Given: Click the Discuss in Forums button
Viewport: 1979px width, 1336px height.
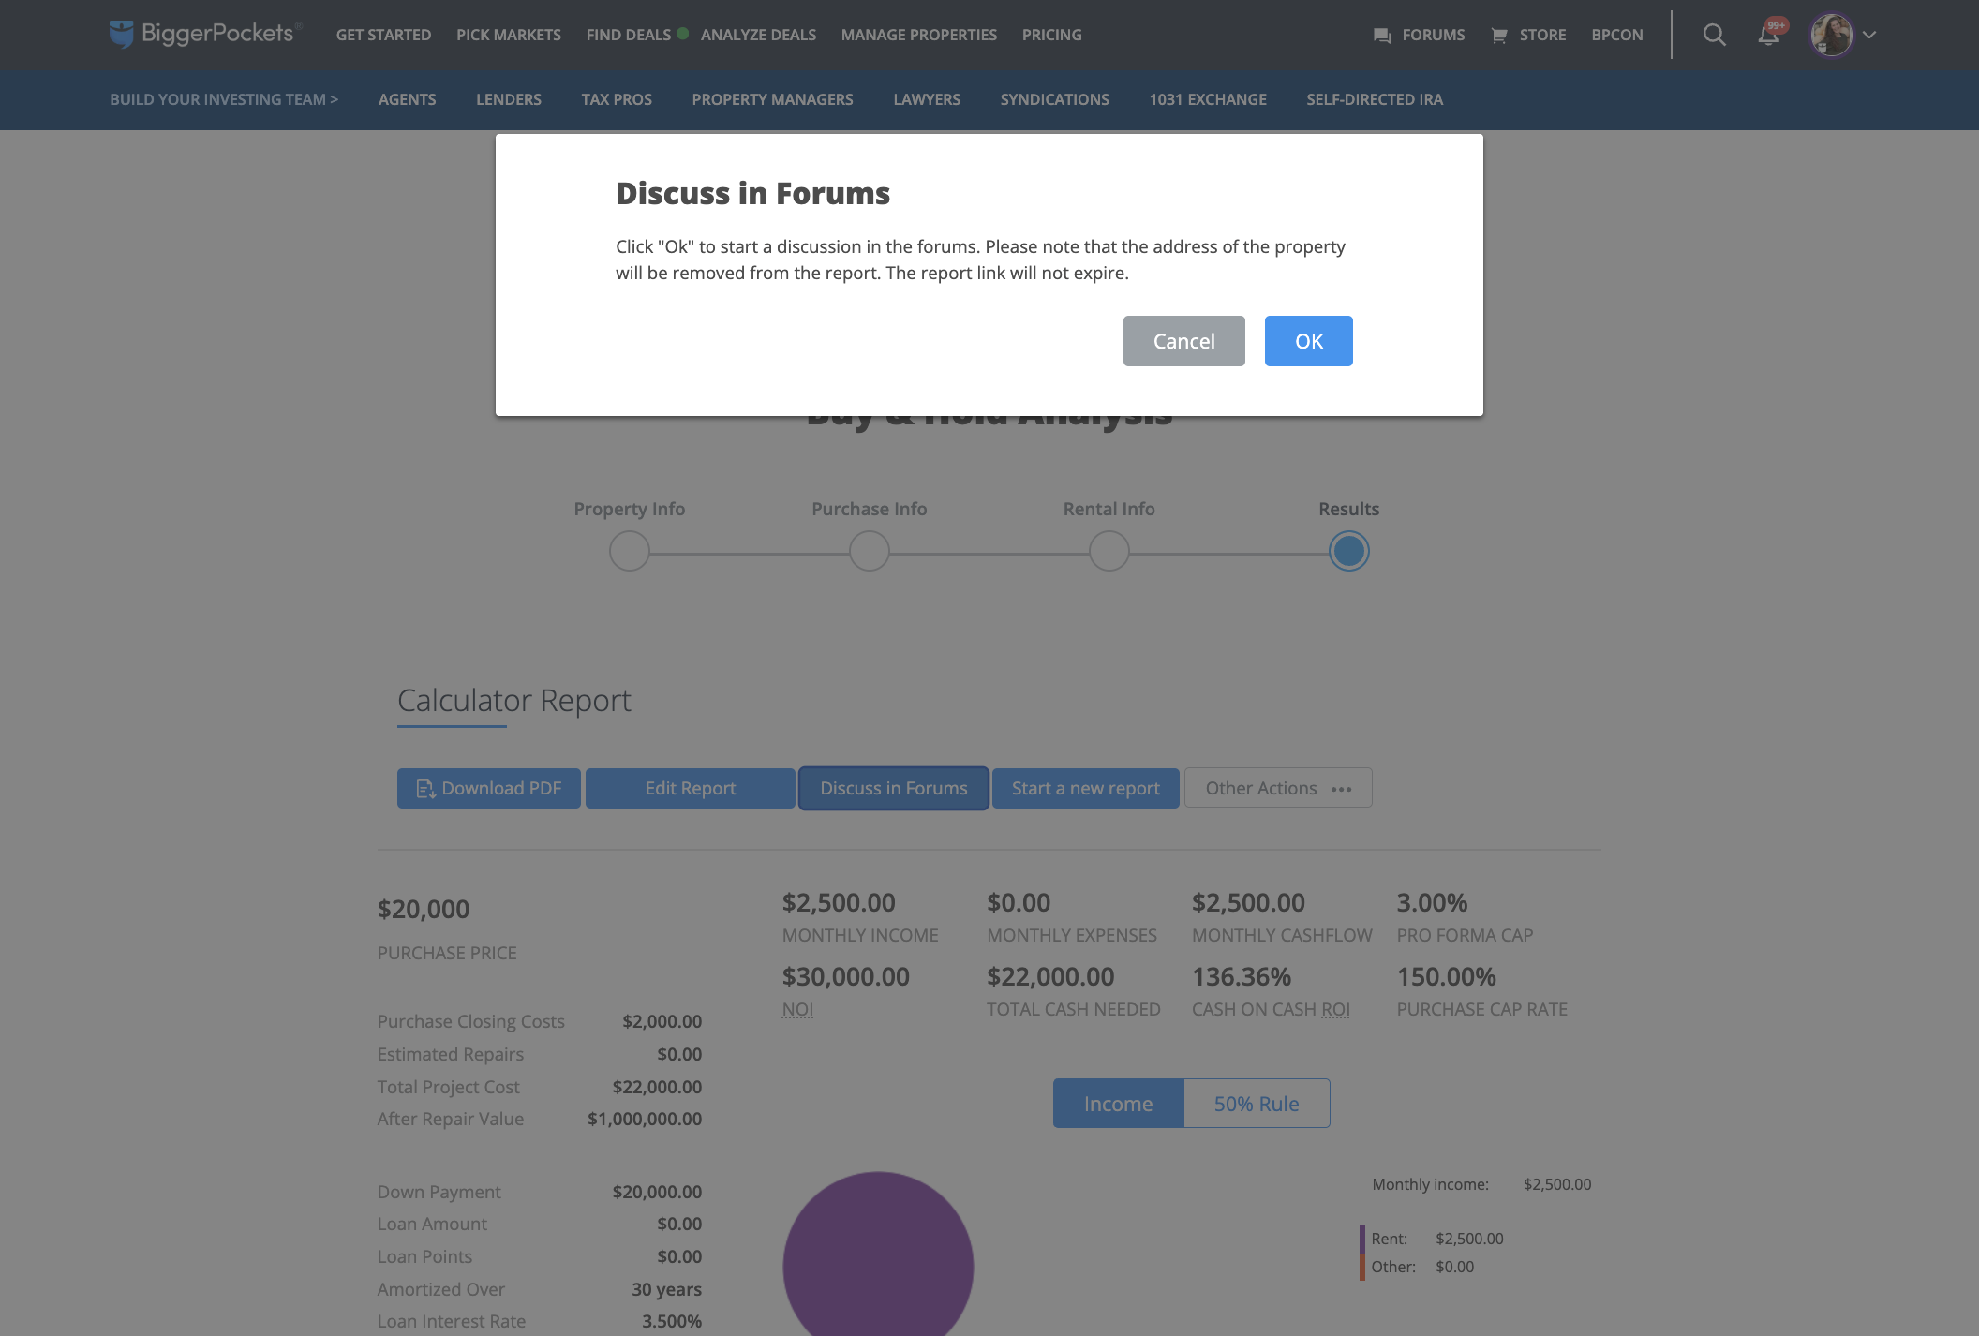Looking at the screenshot, I should [x=894, y=788].
